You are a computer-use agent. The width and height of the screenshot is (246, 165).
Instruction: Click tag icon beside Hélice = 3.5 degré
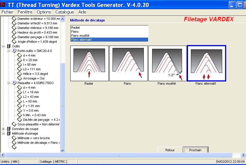20,73
